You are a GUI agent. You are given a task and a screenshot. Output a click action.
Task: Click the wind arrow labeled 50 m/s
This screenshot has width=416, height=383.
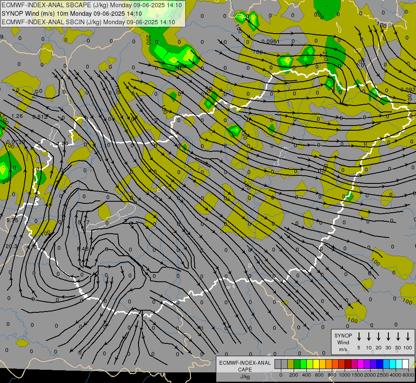398,336
